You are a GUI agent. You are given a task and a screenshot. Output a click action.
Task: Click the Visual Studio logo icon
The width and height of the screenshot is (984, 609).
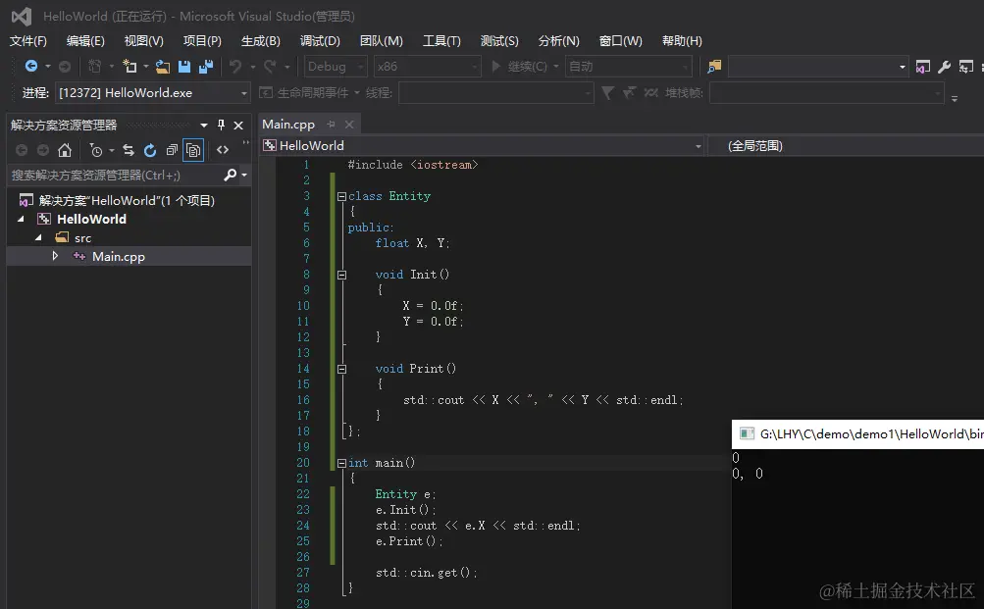(22, 17)
